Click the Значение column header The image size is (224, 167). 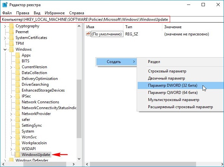pyautogui.click(x=193, y=27)
